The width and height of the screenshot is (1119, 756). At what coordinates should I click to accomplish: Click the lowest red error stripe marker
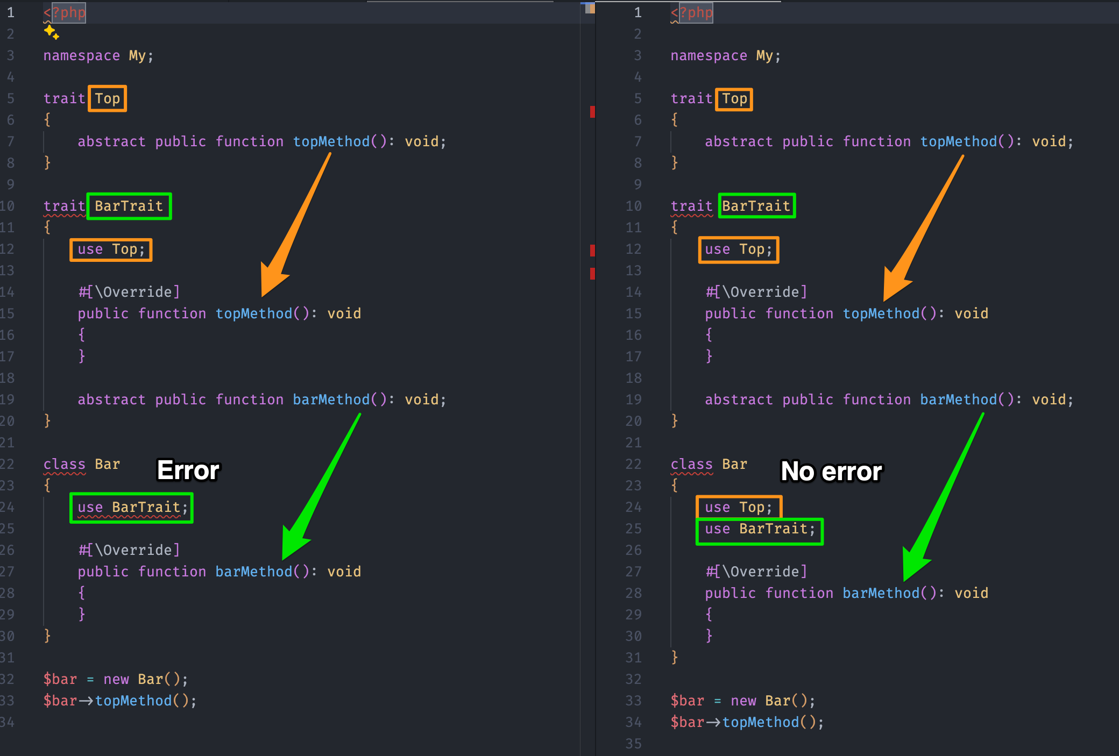pos(592,274)
